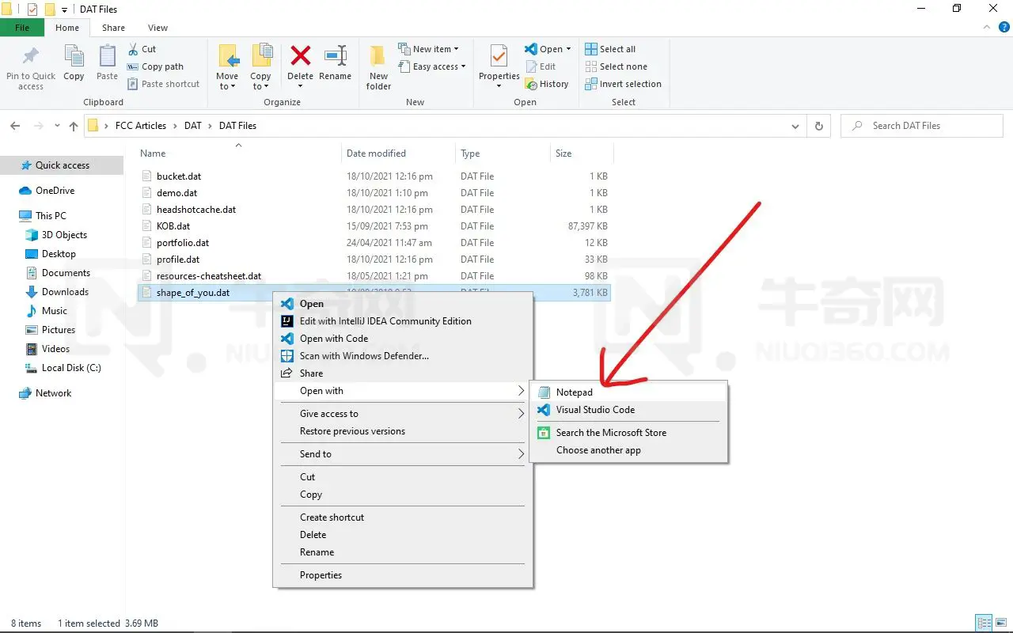Select resources-cheatsheet.dat file
This screenshot has width=1013, height=633.
tap(209, 276)
